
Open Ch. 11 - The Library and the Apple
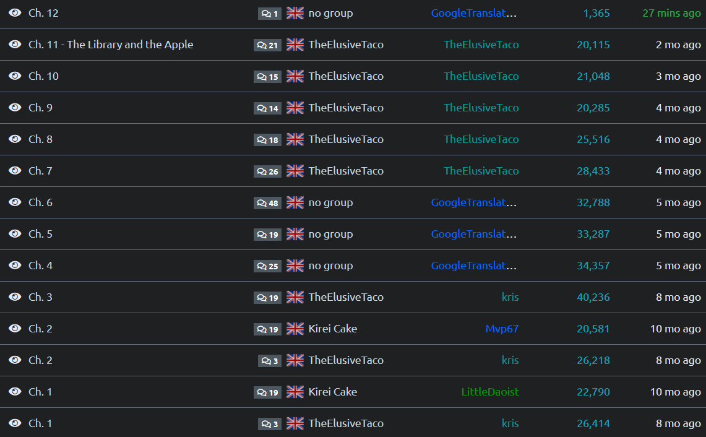111,45
